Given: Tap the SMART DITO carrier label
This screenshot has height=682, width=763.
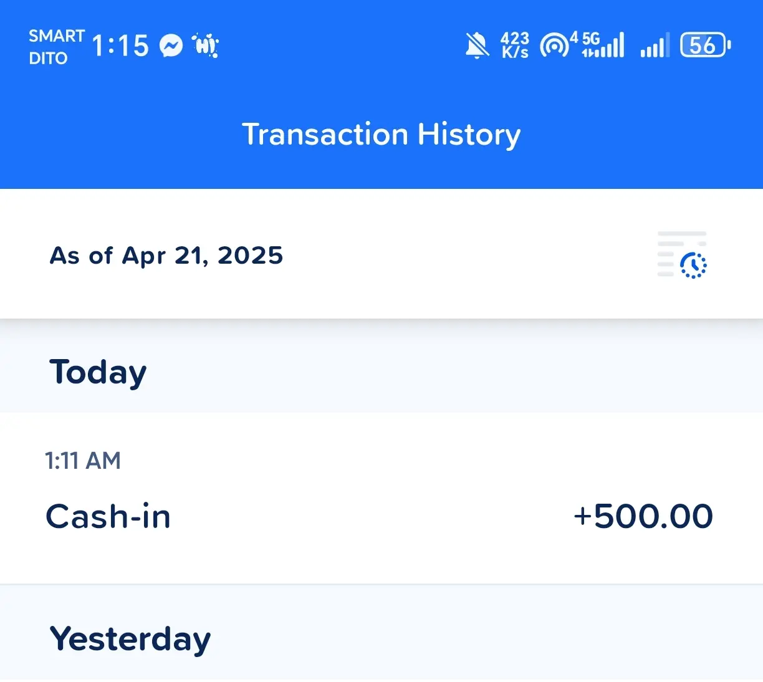Looking at the screenshot, I should [x=57, y=47].
